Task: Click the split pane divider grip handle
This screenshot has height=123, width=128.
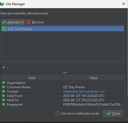Action: click(x=65, y=73)
